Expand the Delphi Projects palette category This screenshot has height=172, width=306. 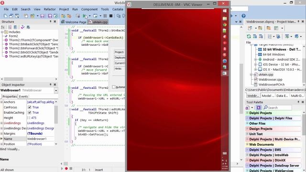(247, 113)
